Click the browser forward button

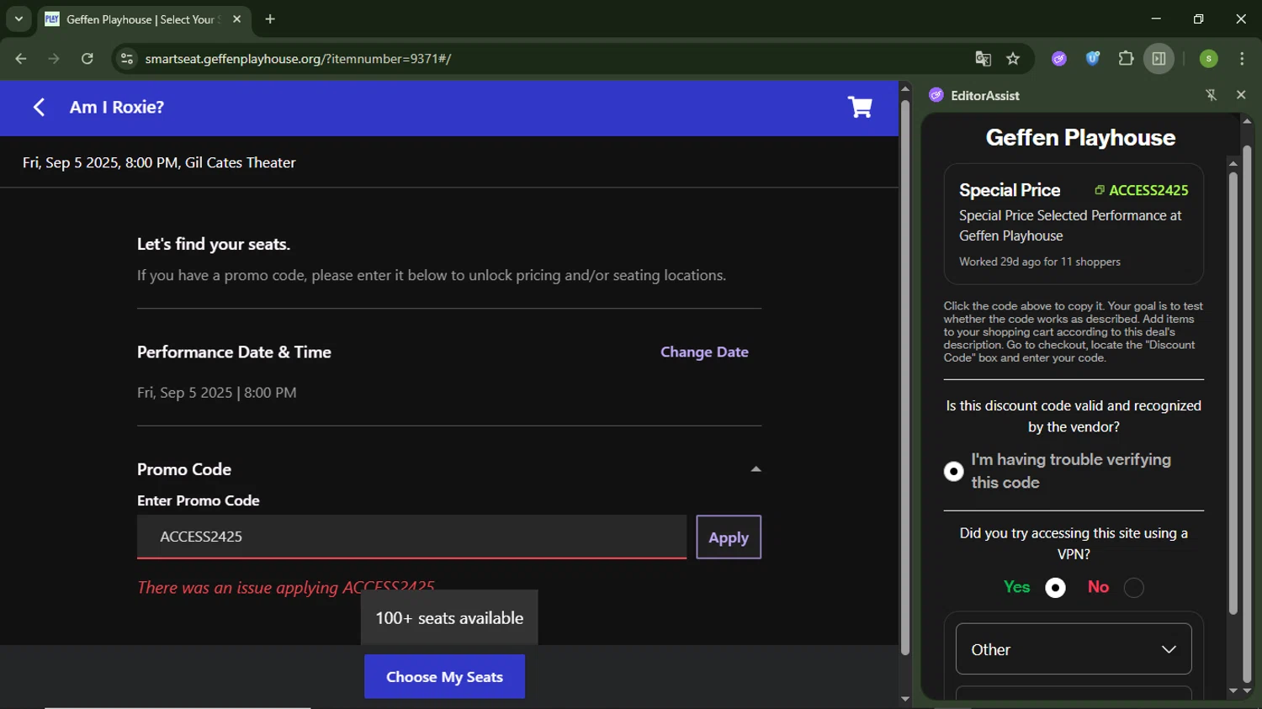54,59
